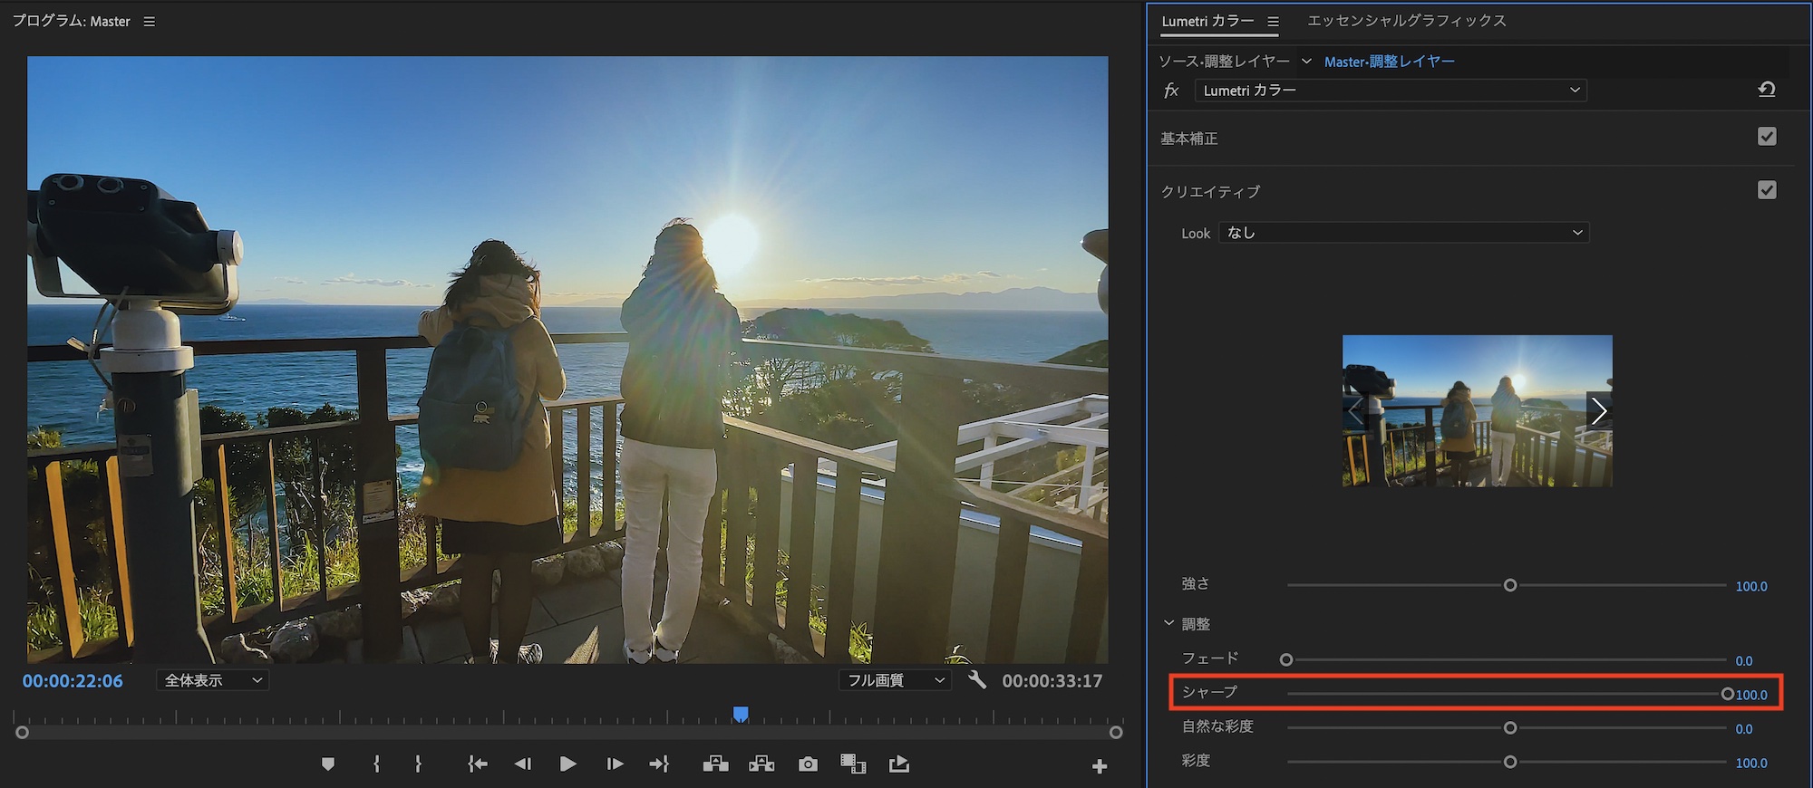This screenshot has width=1813, height=788.
Task: Switch to the エッセンシャルグラフィックス tab
Action: [1407, 21]
